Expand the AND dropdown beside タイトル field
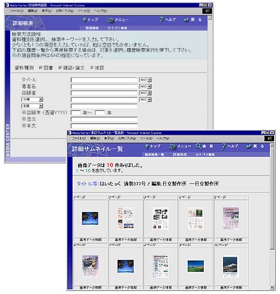280x294 pixels. tap(145, 80)
